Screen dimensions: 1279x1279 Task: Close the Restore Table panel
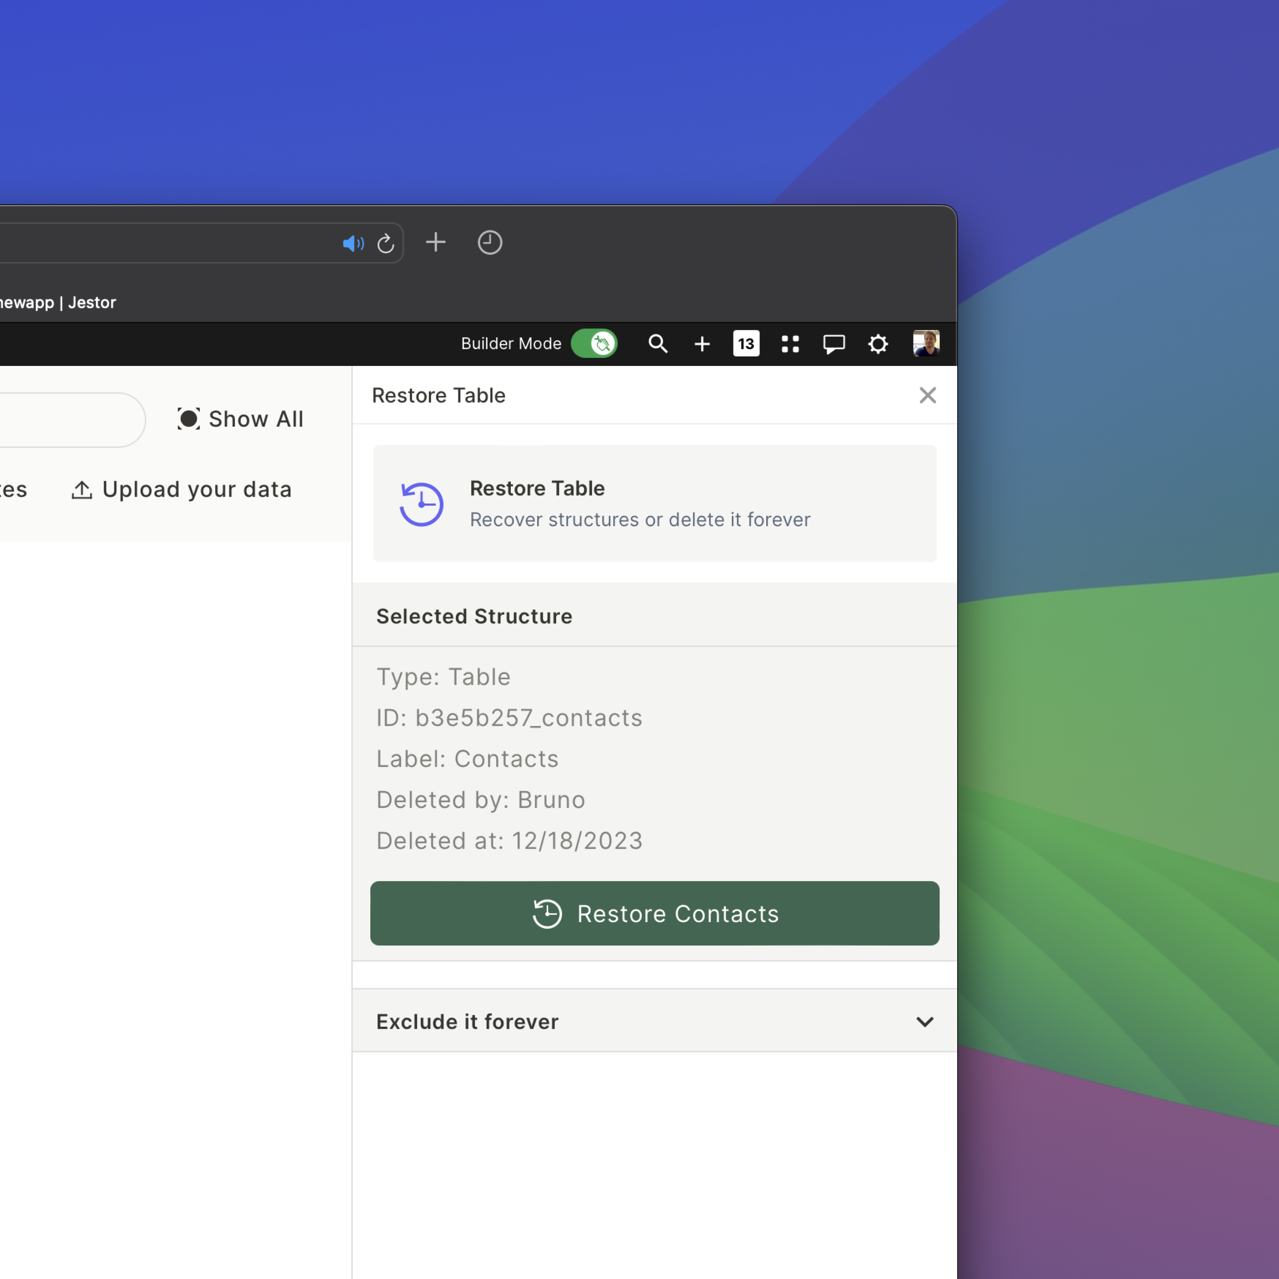928,395
